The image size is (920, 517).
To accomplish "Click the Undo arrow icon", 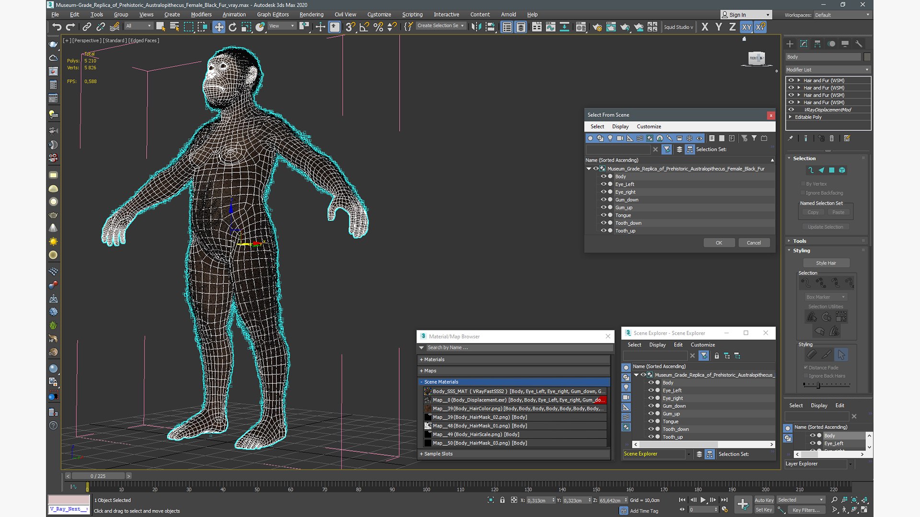I will (x=57, y=27).
